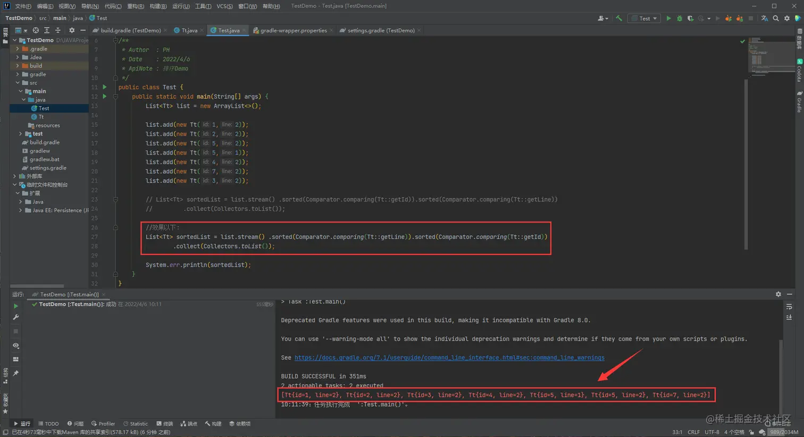Screen dimensions: 804x437
Task: Open the 文件(F) menu
Action: pyautogui.click(x=23, y=6)
